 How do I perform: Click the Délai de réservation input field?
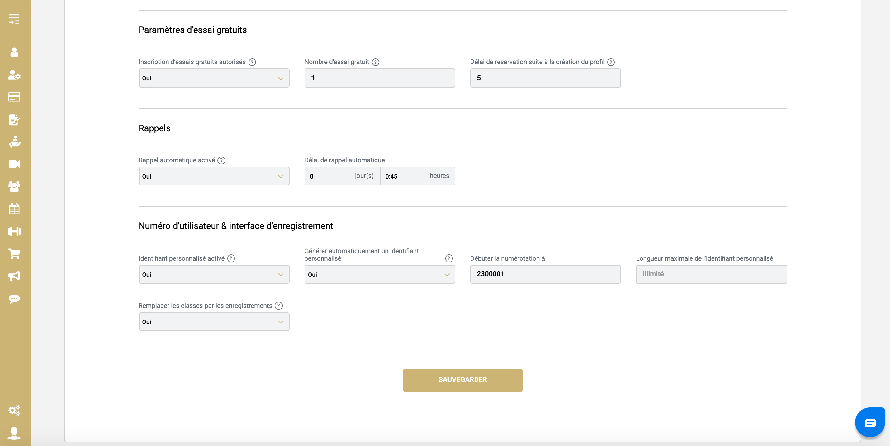(545, 78)
